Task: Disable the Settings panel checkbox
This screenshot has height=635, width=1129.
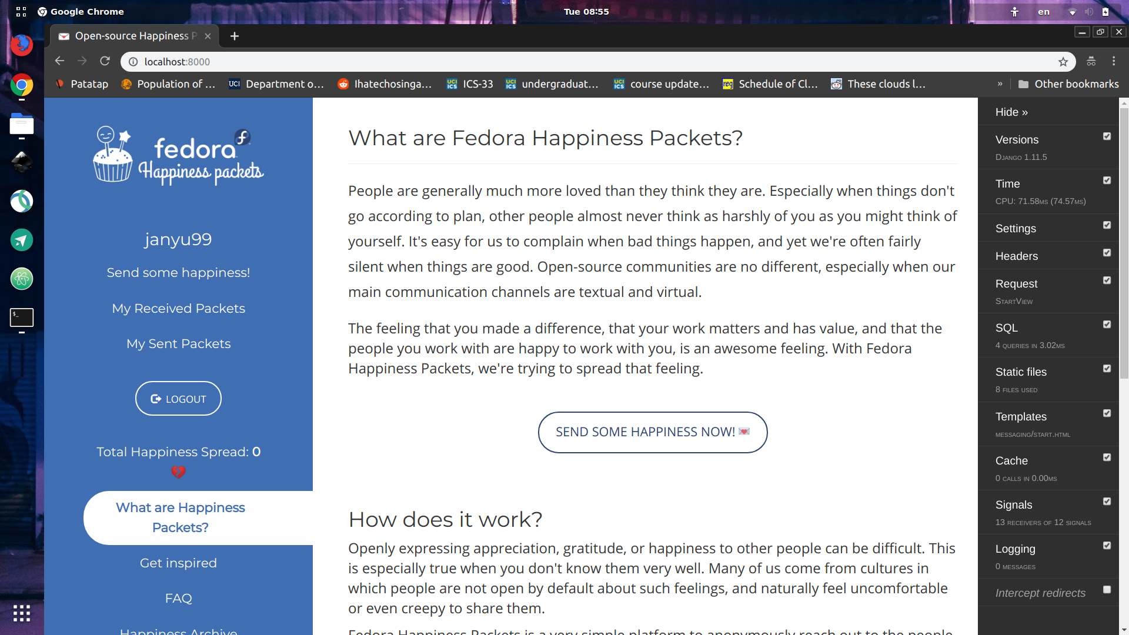Action: (x=1107, y=225)
